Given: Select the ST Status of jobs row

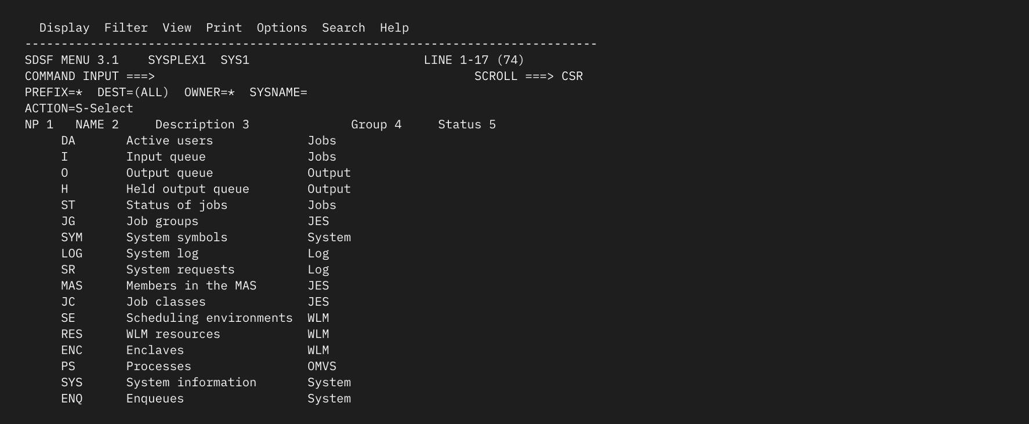Looking at the screenshot, I should (x=177, y=205).
